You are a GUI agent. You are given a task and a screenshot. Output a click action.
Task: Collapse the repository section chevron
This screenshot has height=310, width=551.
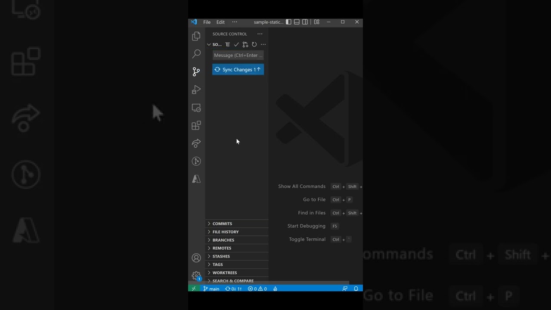(x=209, y=44)
